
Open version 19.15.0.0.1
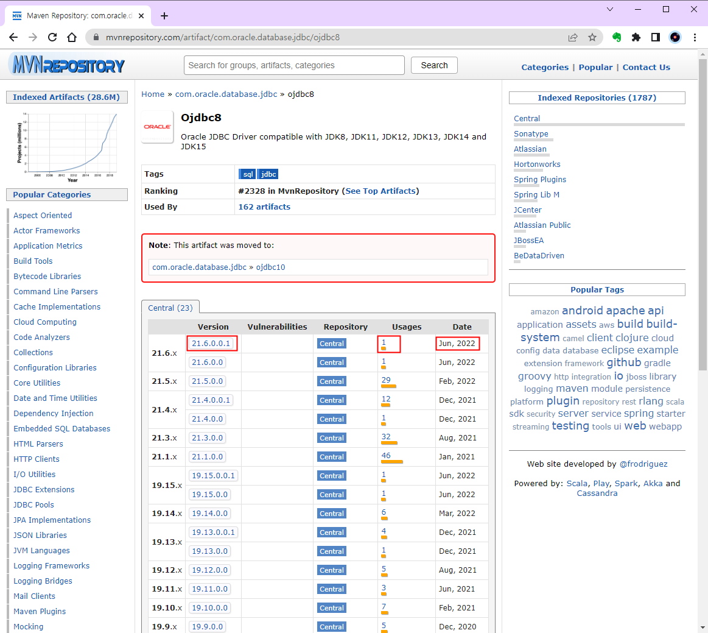coord(213,476)
